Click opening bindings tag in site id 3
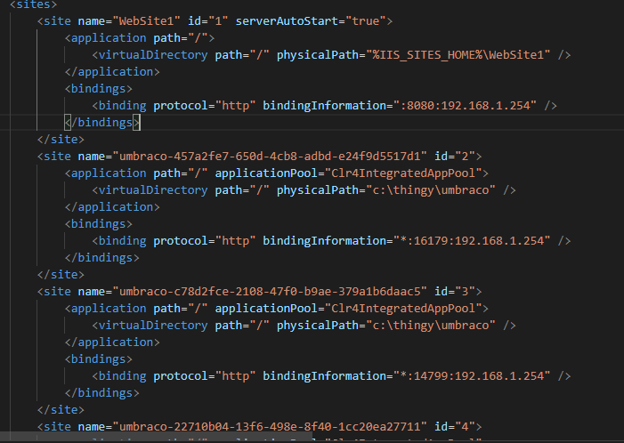The height and width of the screenshot is (443, 624). pyautogui.click(x=99, y=359)
